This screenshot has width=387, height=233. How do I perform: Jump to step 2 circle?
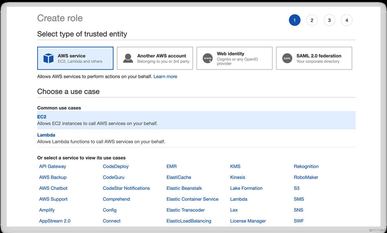[x=312, y=20]
